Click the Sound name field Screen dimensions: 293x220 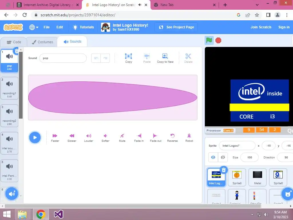(63, 58)
